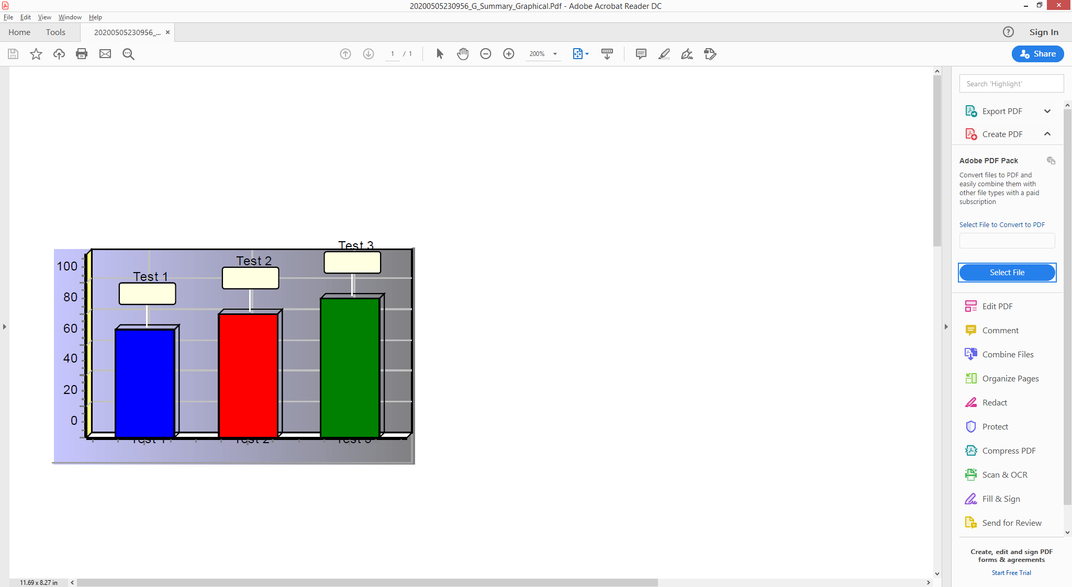This screenshot has height=587, width=1072.
Task: Expand the Create PDF options
Action: [x=1047, y=134]
